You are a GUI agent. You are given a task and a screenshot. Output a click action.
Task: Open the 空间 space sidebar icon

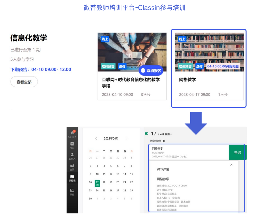tap(72, 167)
